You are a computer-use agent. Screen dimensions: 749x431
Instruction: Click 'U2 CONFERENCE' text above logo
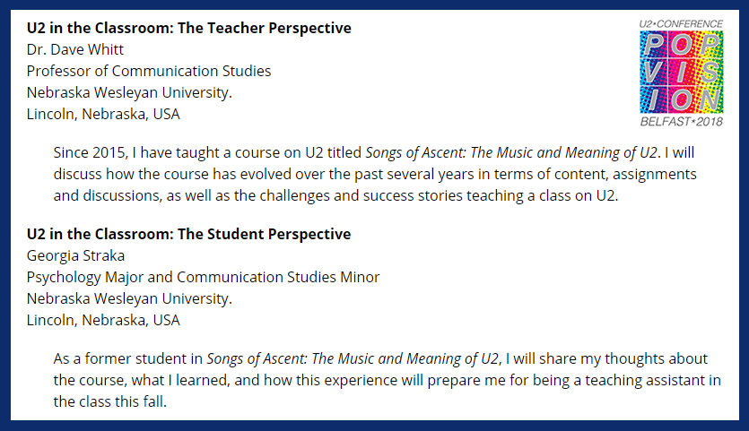[681, 24]
